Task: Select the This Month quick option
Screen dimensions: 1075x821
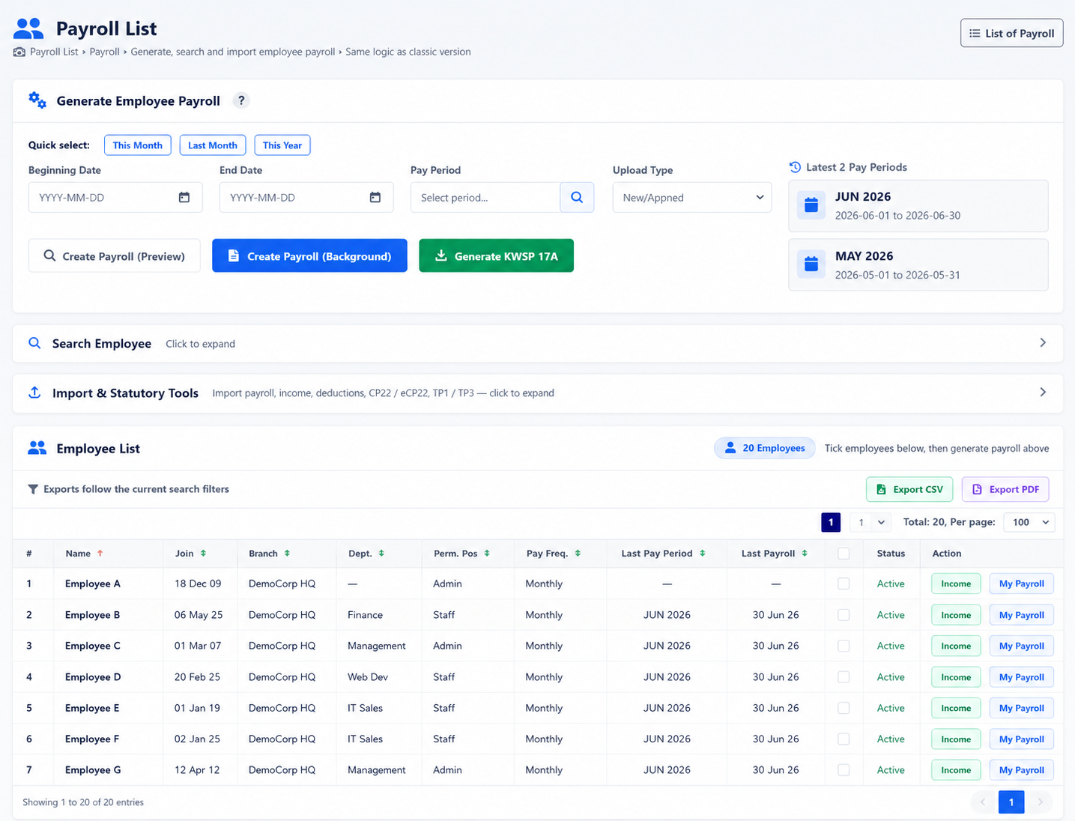Action: pyautogui.click(x=138, y=145)
